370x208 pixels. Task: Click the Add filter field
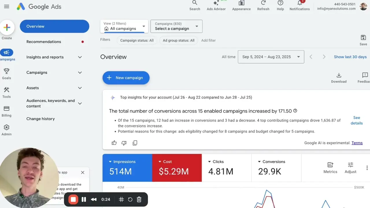coord(208,40)
